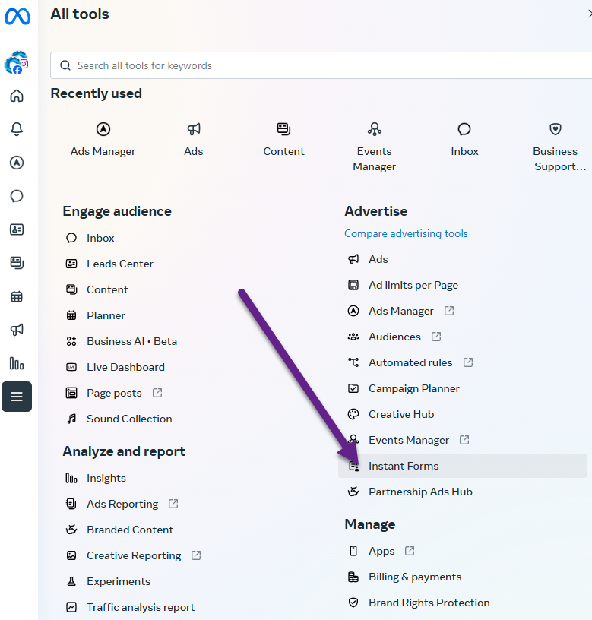This screenshot has width=592, height=620.
Task: Click the account profile avatar
Action: click(16, 64)
